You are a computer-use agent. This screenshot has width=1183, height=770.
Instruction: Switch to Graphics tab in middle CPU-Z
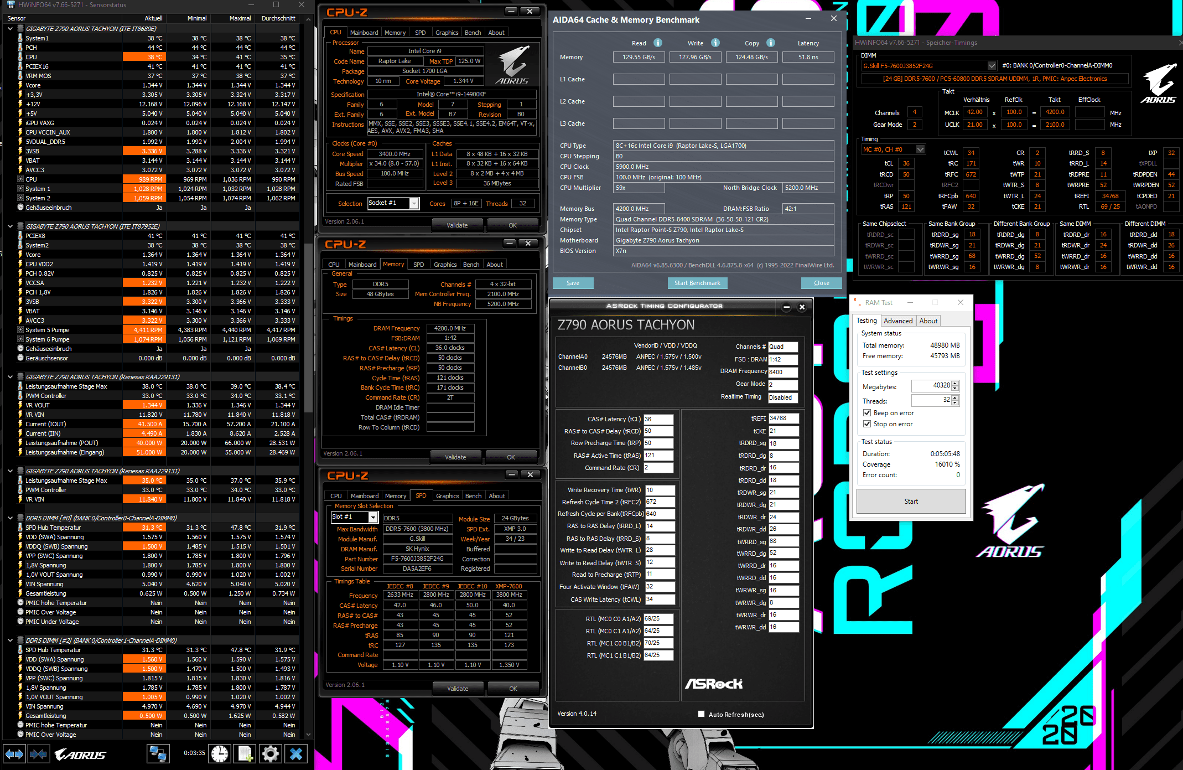coord(445,265)
